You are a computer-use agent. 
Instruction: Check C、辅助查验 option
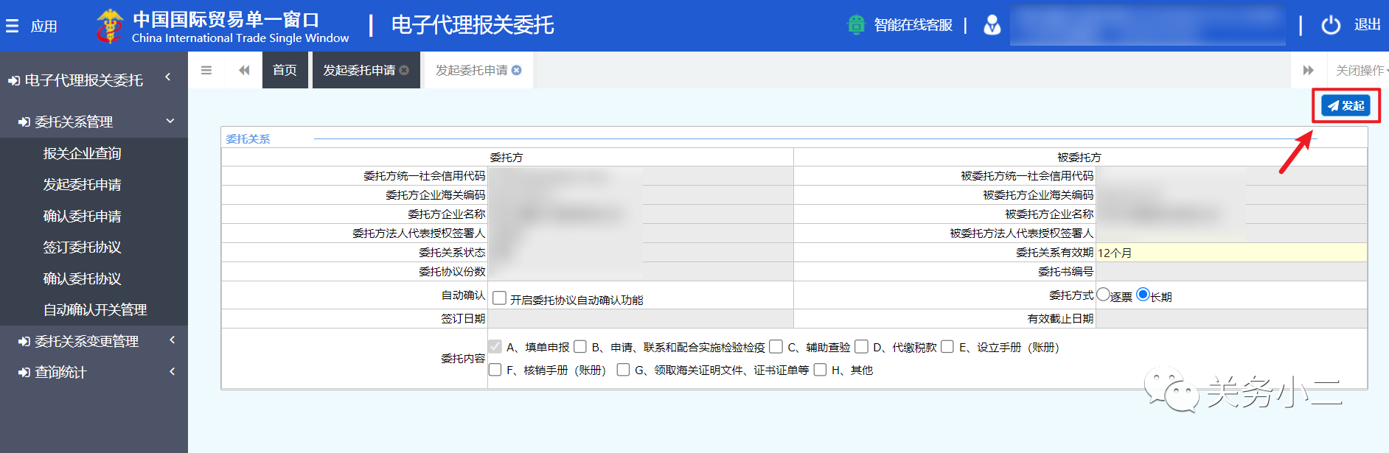point(776,346)
